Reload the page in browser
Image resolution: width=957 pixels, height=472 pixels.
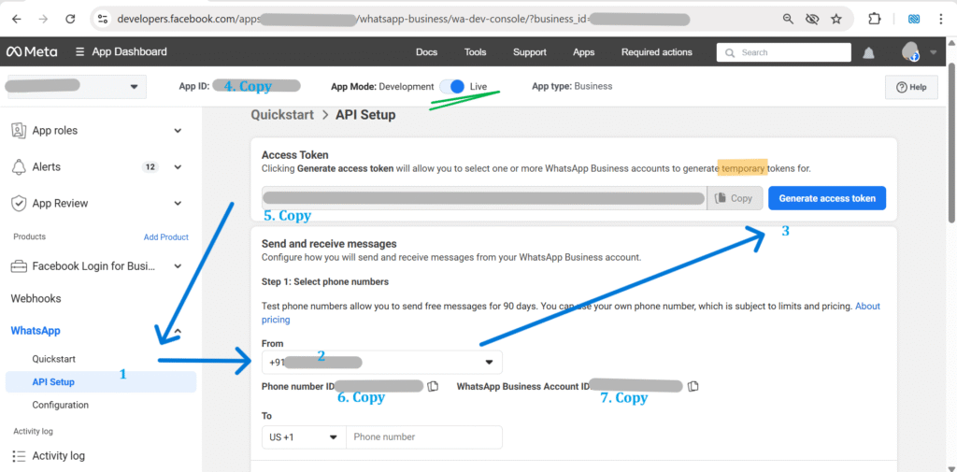coord(70,19)
